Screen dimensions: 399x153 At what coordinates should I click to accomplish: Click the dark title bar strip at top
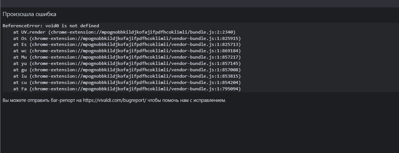pos(199,4)
